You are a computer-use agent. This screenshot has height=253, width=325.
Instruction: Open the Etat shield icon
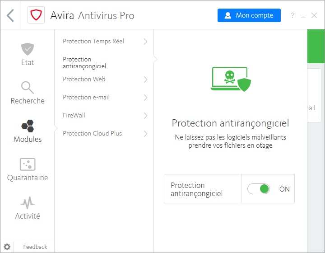[x=28, y=49]
